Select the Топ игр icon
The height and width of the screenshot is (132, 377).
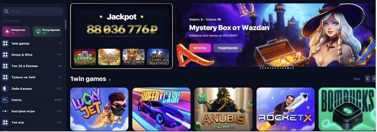pos(5,122)
